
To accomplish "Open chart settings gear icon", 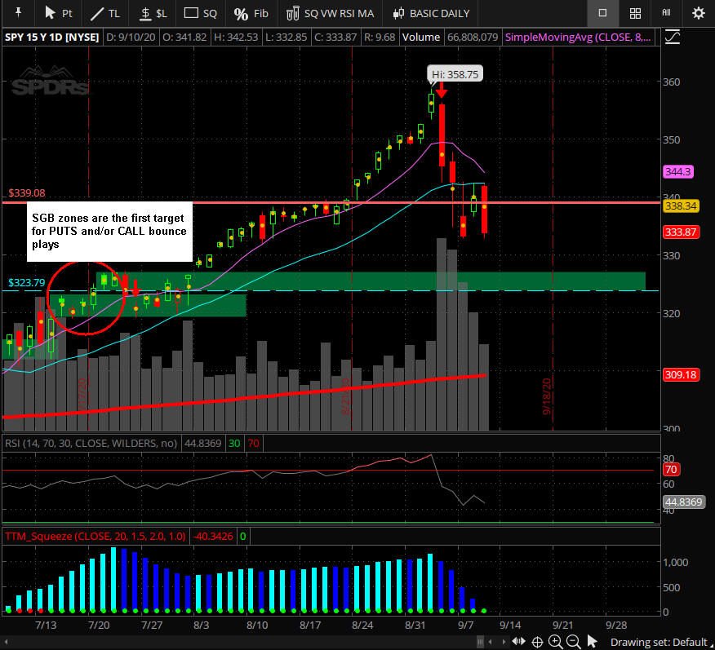I will click(698, 13).
